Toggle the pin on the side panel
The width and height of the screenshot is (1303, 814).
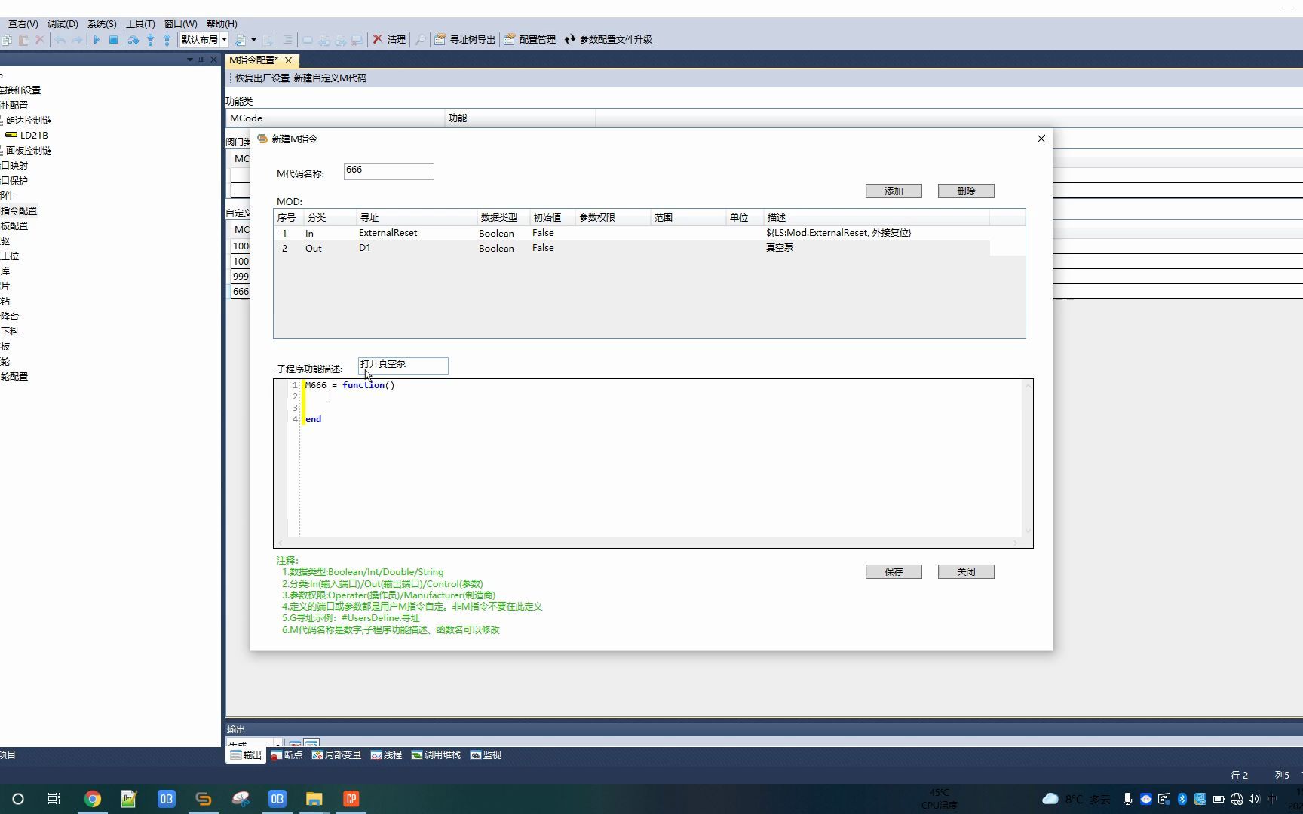coord(201,60)
